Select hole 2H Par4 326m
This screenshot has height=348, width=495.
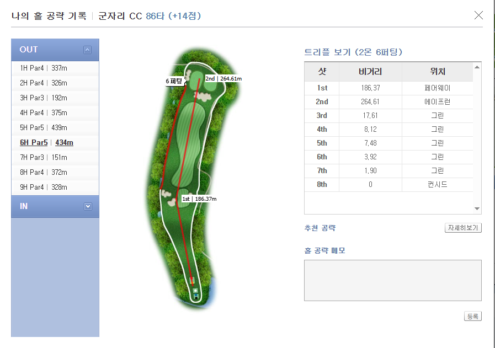click(44, 83)
